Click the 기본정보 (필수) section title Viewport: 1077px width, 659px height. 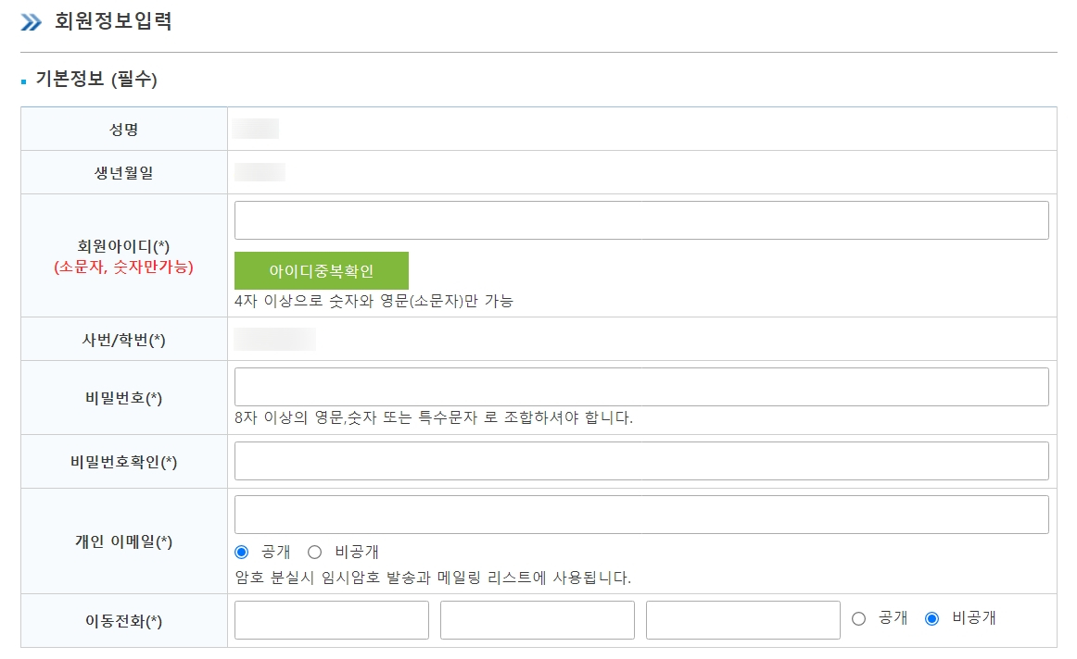[x=96, y=80]
